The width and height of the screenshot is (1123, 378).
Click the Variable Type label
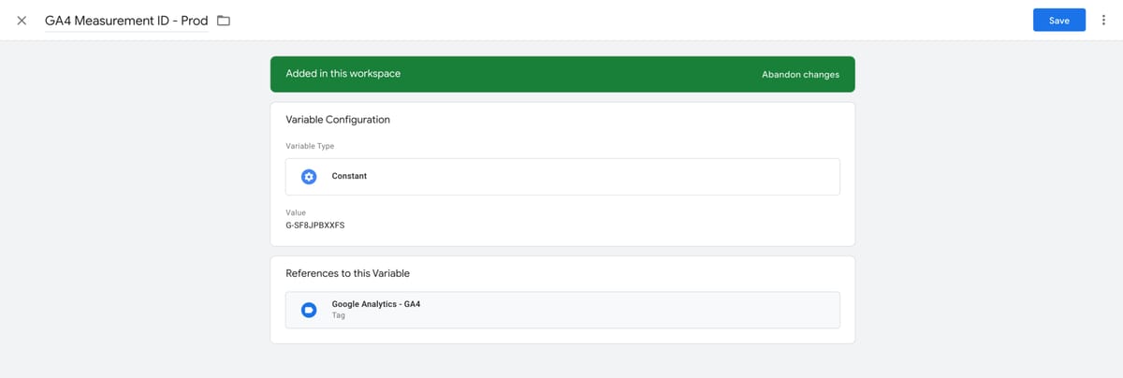point(310,146)
